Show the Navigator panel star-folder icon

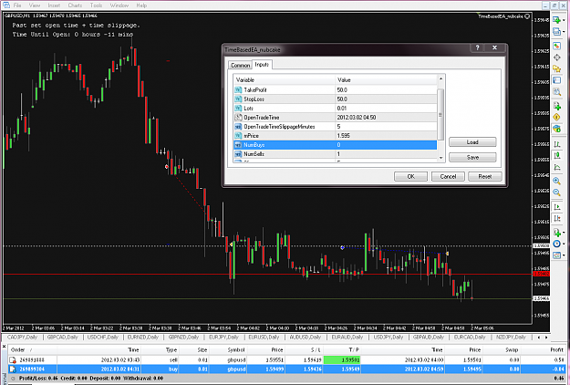(556, 68)
